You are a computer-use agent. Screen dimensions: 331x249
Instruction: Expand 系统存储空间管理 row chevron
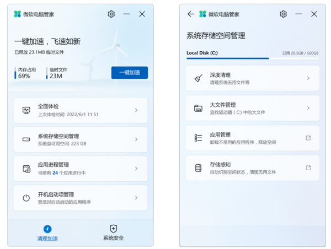pos(136,139)
